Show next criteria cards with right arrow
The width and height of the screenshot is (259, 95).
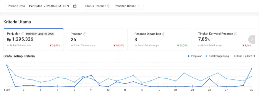[x=252, y=39]
